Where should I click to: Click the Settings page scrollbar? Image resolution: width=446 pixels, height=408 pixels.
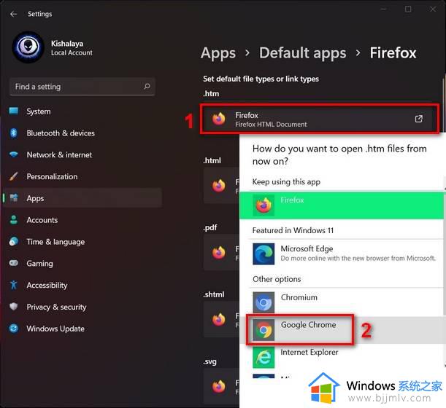click(x=444, y=103)
